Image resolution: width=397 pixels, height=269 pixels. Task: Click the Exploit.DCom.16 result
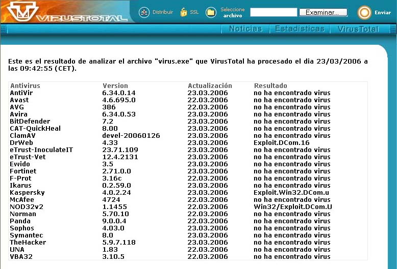[x=282, y=142]
